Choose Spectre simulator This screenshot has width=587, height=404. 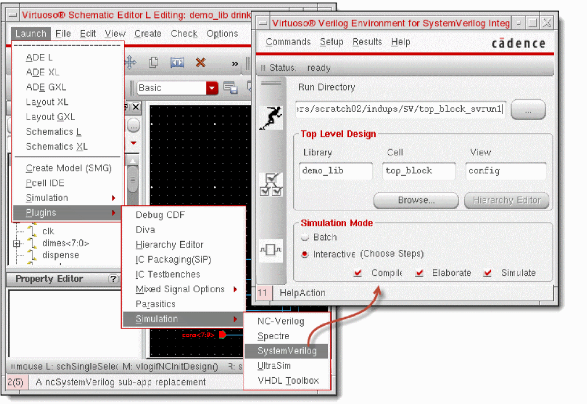[286, 336]
